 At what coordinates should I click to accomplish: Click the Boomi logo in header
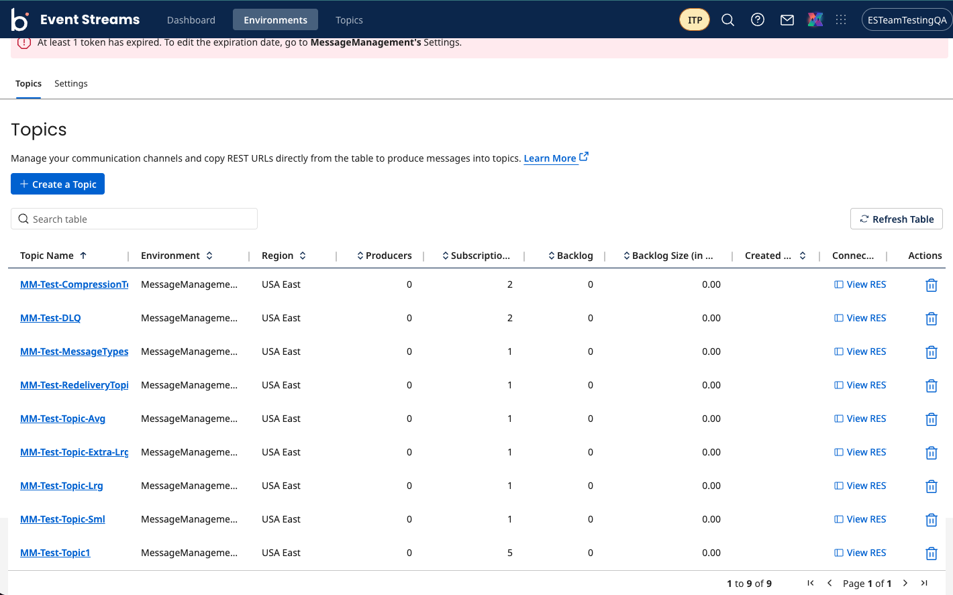(x=20, y=20)
